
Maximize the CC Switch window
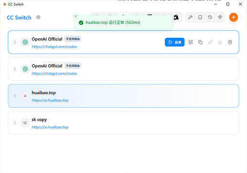228,4
